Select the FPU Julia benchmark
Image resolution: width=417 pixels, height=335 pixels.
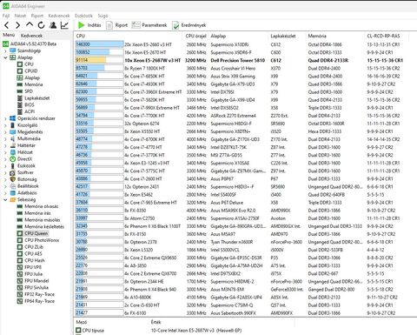pyautogui.click(x=30, y=274)
